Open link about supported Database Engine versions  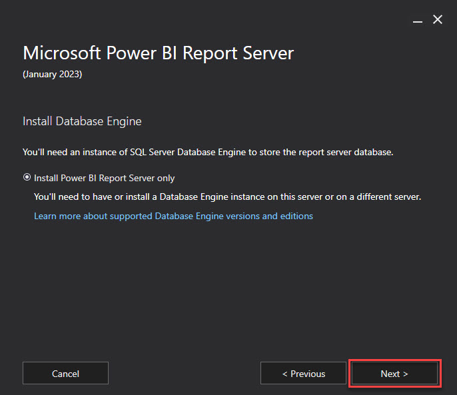tap(173, 216)
